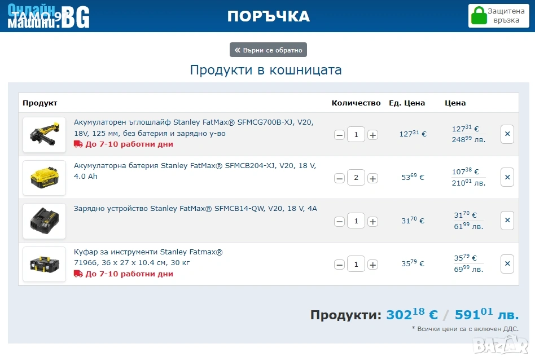Decrease quantity of the Stanley Fatmax tool case
This screenshot has height=361, width=535.
click(339, 265)
